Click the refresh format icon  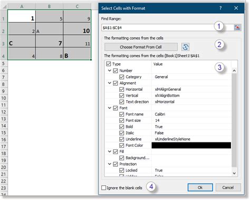[x=185, y=47]
